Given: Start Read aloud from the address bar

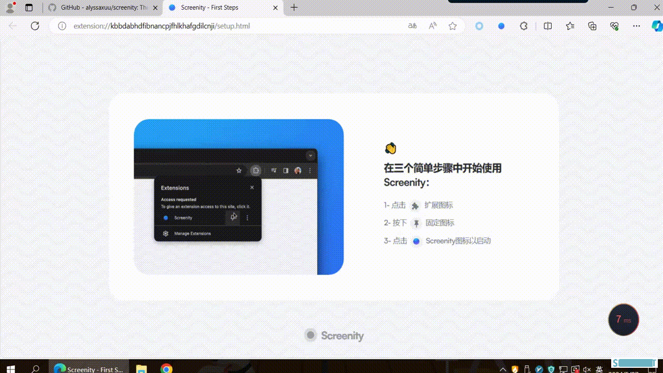Looking at the screenshot, I should (x=433, y=26).
